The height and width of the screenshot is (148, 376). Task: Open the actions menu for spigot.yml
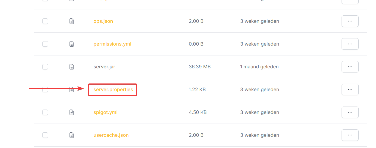pos(350,112)
